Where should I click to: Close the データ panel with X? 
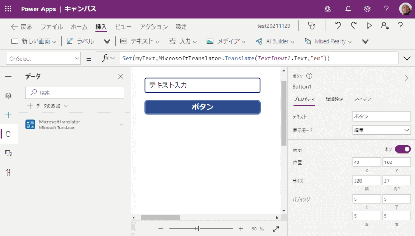(x=121, y=76)
